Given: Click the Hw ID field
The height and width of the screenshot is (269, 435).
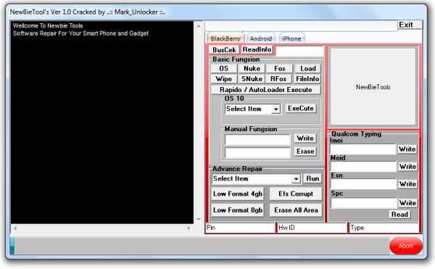Looking at the screenshot, I should click(x=312, y=228).
